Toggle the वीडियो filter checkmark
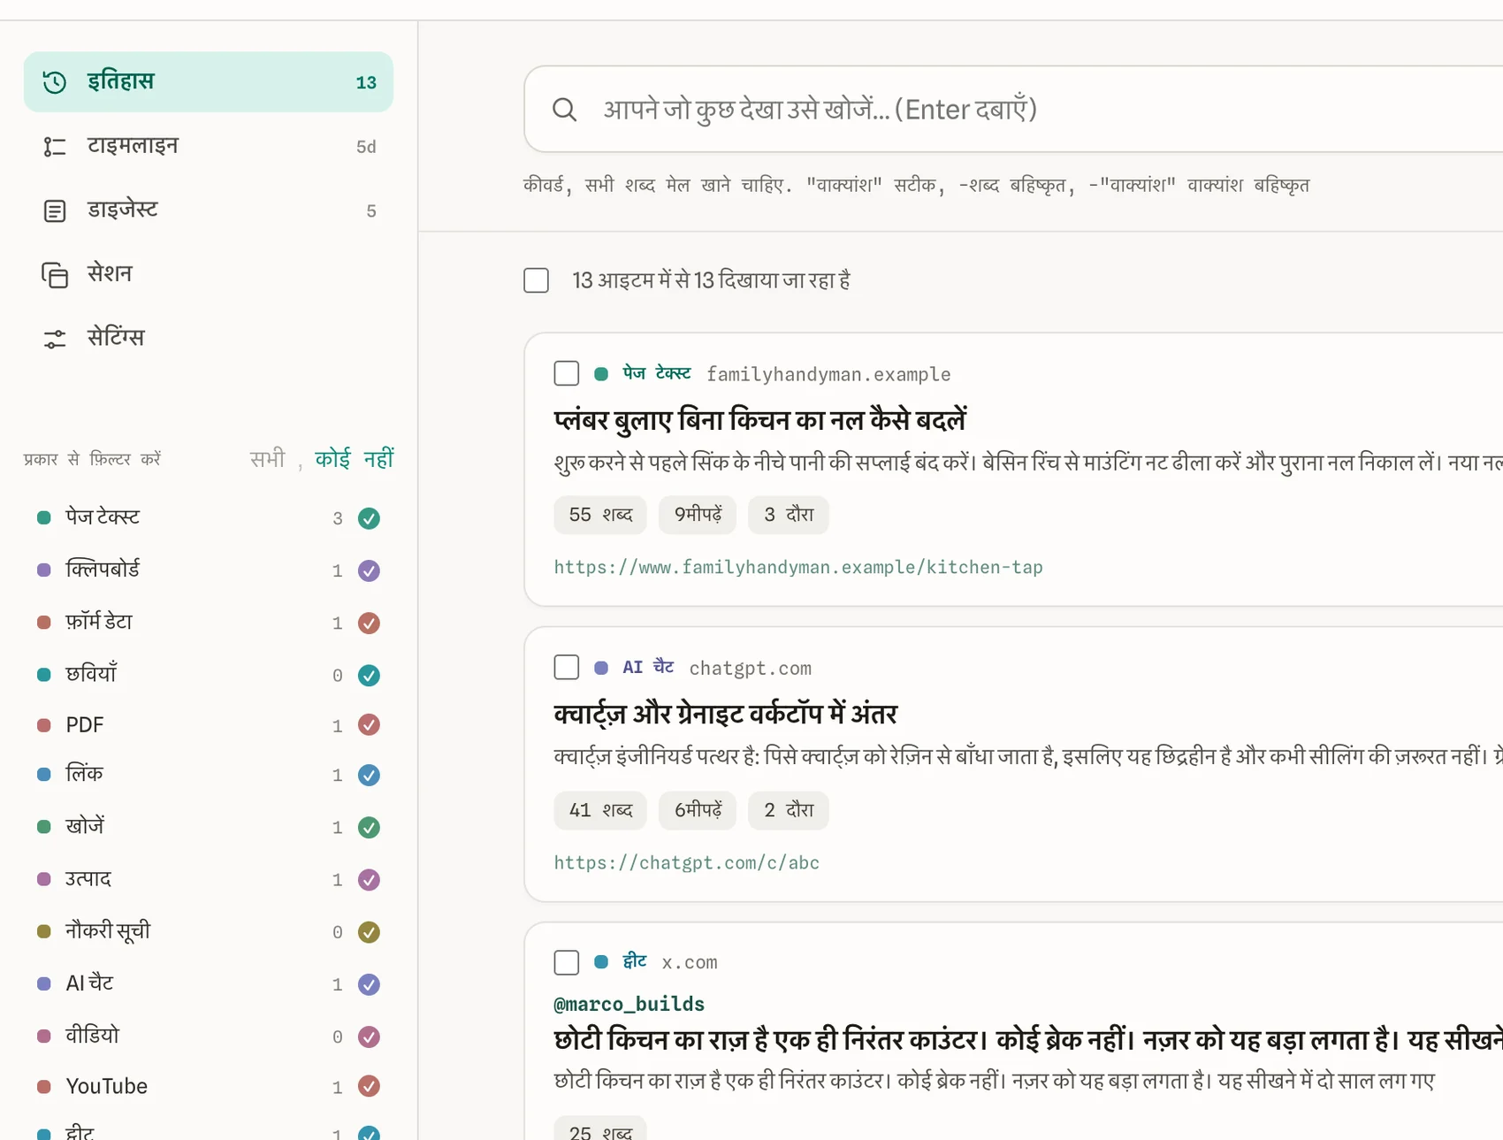The height and width of the screenshot is (1140, 1503). click(x=369, y=1036)
